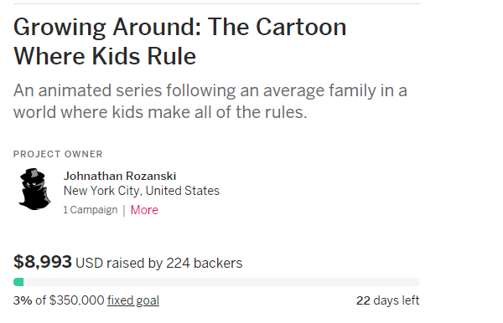Image resolution: width=503 pixels, height=323 pixels.
Task: Click the green funding progress bar
Action: 18,282
